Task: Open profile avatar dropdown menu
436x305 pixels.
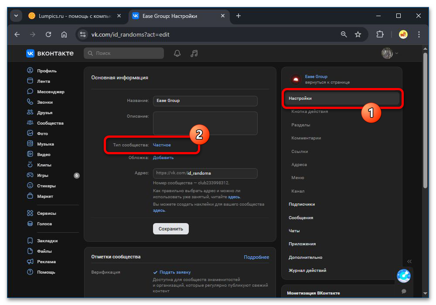Action: pos(390,53)
